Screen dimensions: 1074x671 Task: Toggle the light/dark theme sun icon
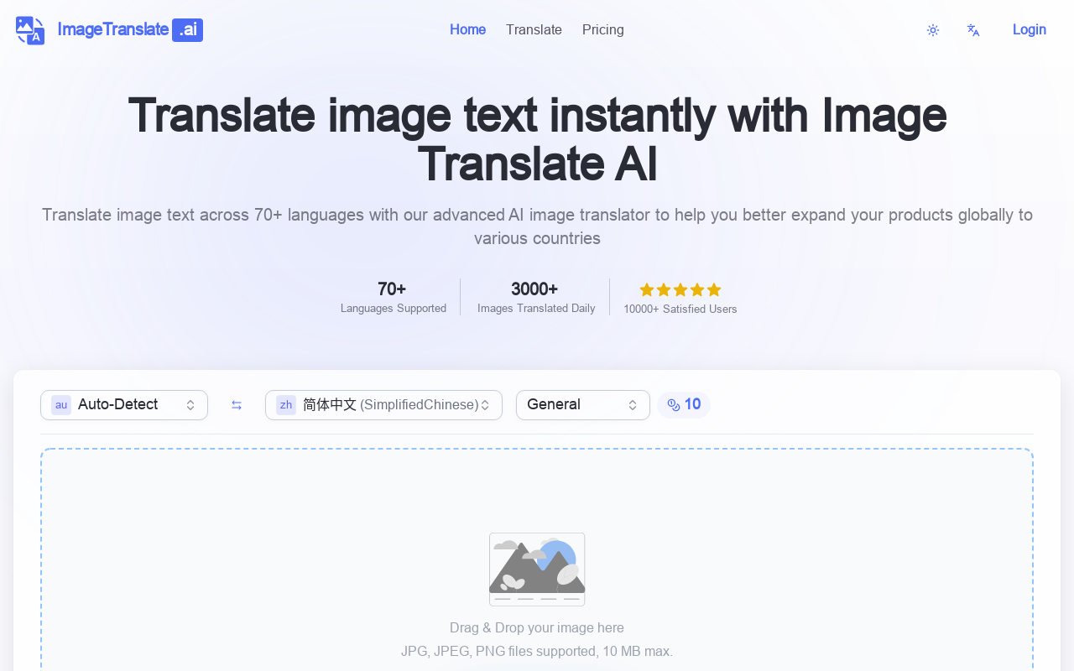[933, 30]
